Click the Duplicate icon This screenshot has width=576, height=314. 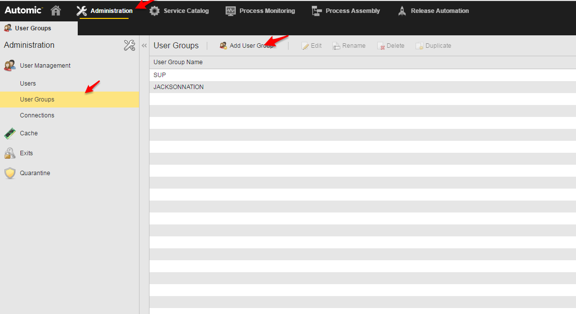[419, 45]
